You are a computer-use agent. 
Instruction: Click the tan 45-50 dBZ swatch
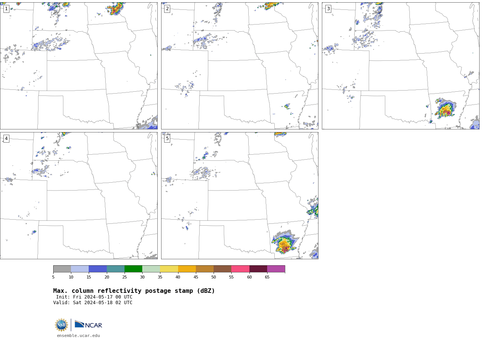click(205, 269)
